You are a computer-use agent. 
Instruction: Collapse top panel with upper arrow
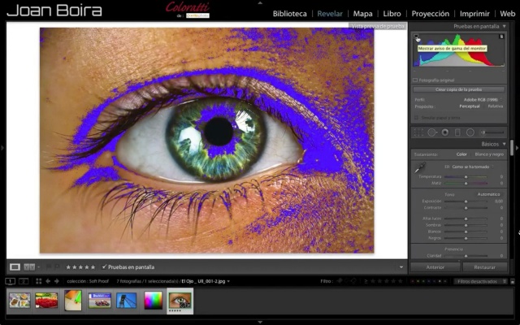pyautogui.click(x=260, y=2)
